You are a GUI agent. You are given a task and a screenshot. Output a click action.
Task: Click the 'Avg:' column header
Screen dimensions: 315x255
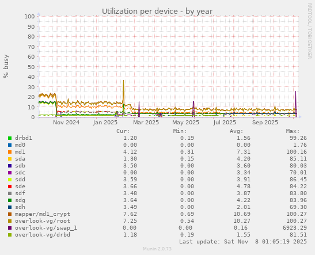pos(237,131)
